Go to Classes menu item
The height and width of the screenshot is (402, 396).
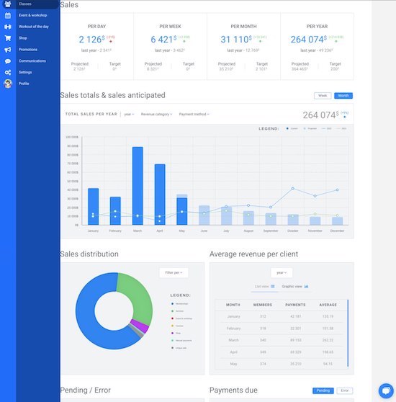[x=25, y=4]
